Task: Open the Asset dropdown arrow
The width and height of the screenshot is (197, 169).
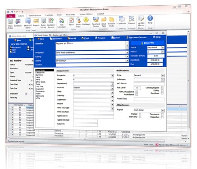Action: (x=127, y=61)
